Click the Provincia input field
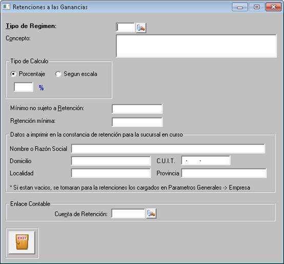The width and height of the screenshot is (284, 264). click(224, 173)
